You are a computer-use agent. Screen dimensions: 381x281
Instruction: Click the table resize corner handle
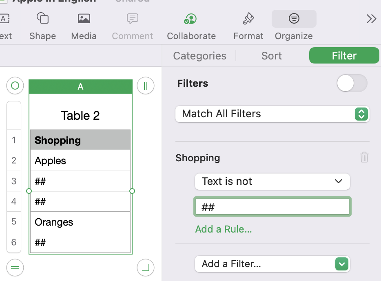point(146,268)
